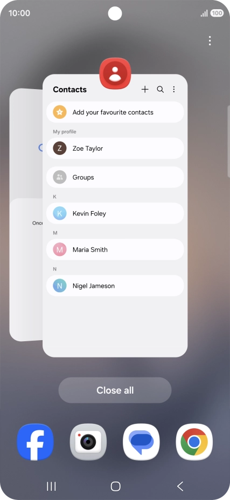Screen dimensions: 230x500
Task: Tap the Back navigation arrow
Action: pos(180,487)
